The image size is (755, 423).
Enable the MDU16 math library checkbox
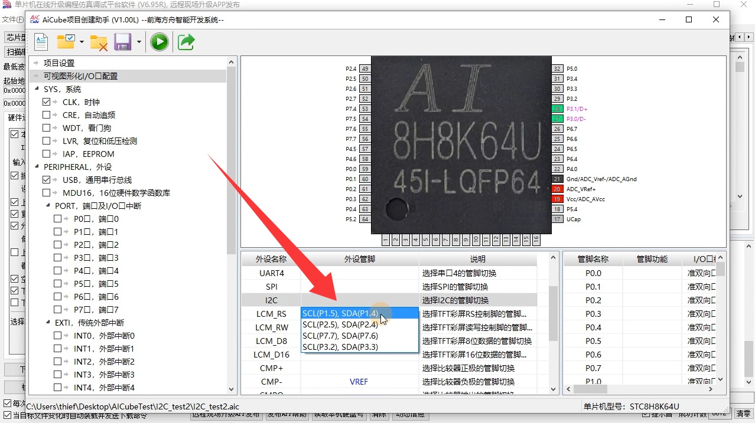point(46,193)
